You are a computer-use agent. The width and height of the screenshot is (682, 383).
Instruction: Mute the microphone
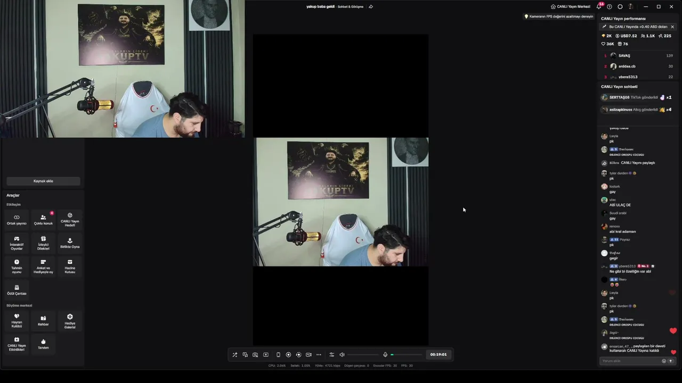pos(385,355)
